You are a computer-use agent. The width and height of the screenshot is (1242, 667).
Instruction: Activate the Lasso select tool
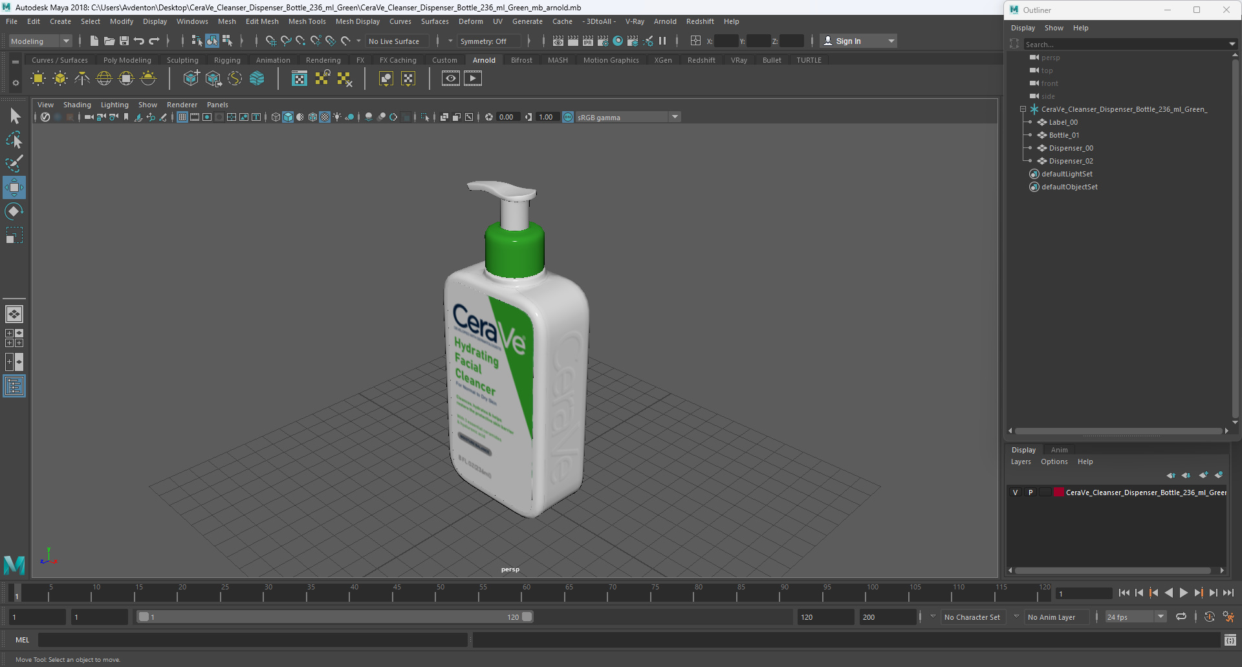pyautogui.click(x=14, y=140)
